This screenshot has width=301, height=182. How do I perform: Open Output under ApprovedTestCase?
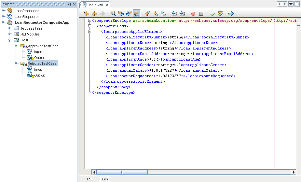(39, 58)
